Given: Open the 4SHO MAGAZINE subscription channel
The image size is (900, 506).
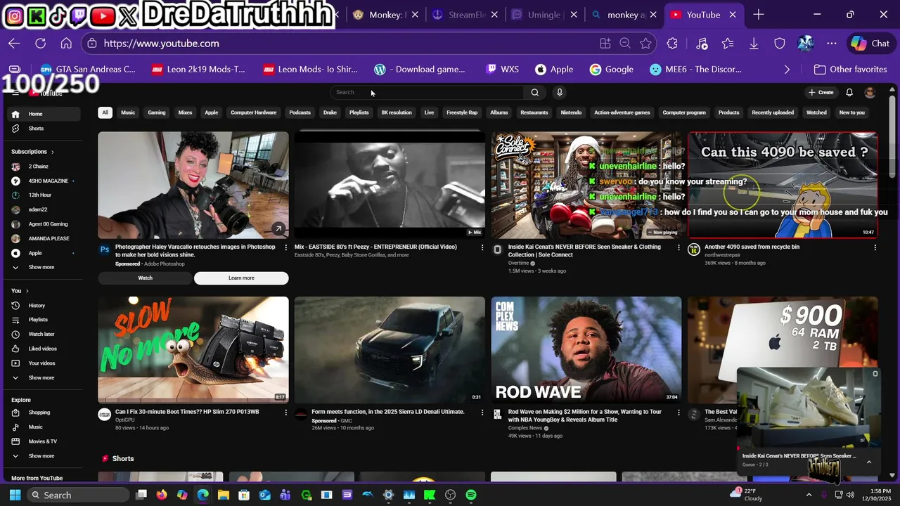Looking at the screenshot, I should pyautogui.click(x=44, y=181).
